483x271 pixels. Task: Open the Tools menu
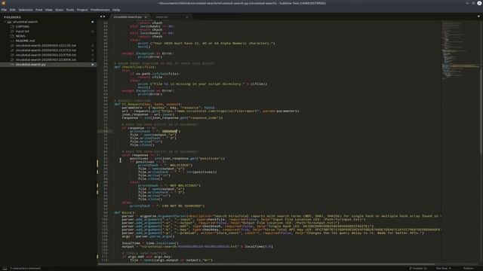pos(70,10)
